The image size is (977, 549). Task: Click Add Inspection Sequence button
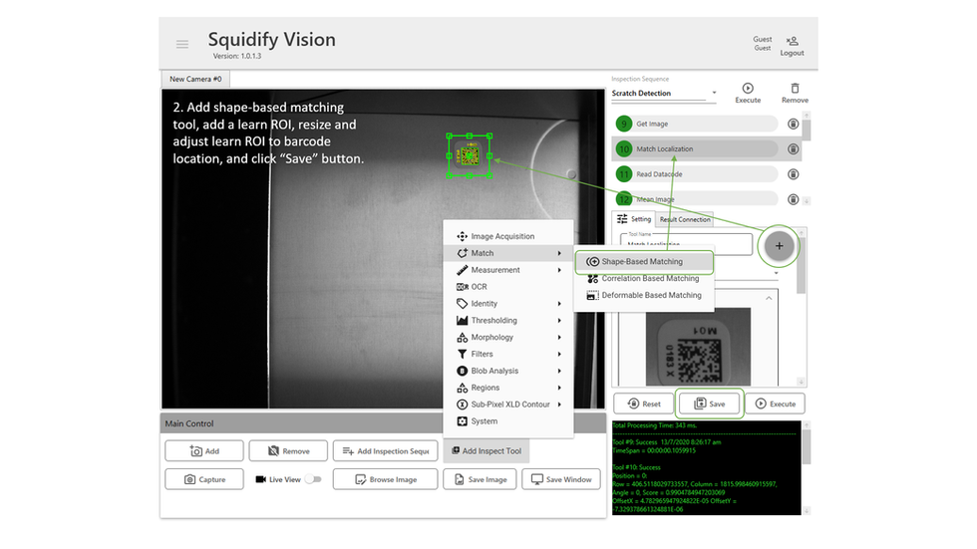385,450
